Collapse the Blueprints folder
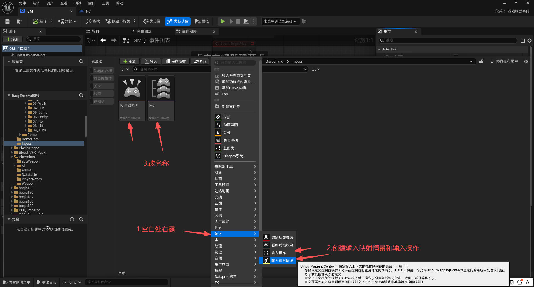This screenshot has height=287, width=534. pyautogui.click(x=12, y=157)
